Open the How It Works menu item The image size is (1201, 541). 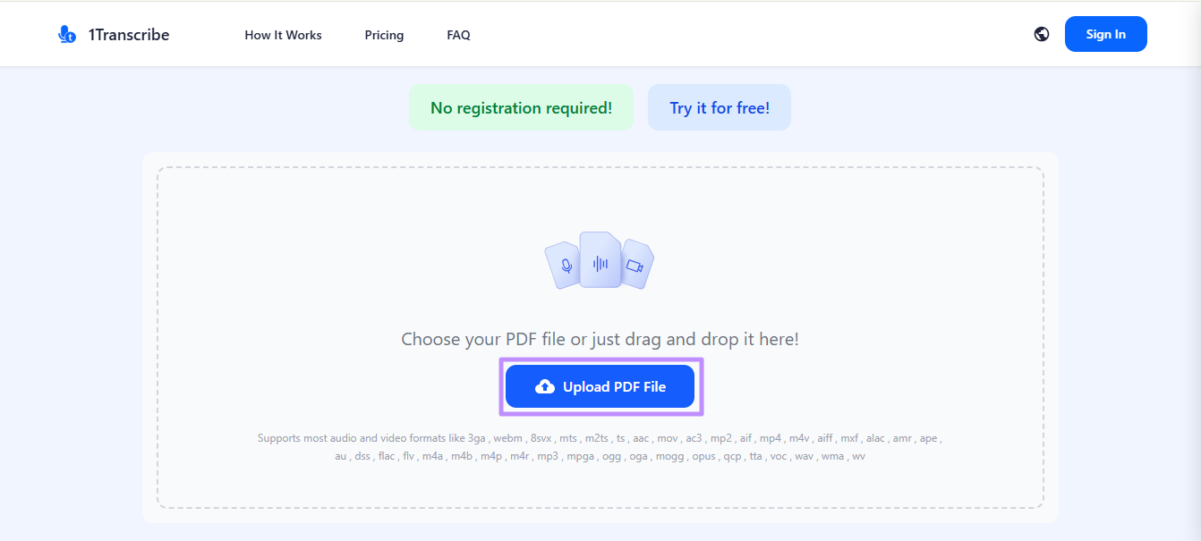pos(283,35)
